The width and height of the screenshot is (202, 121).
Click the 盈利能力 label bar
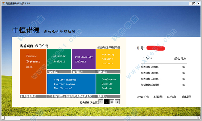[83, 72]
